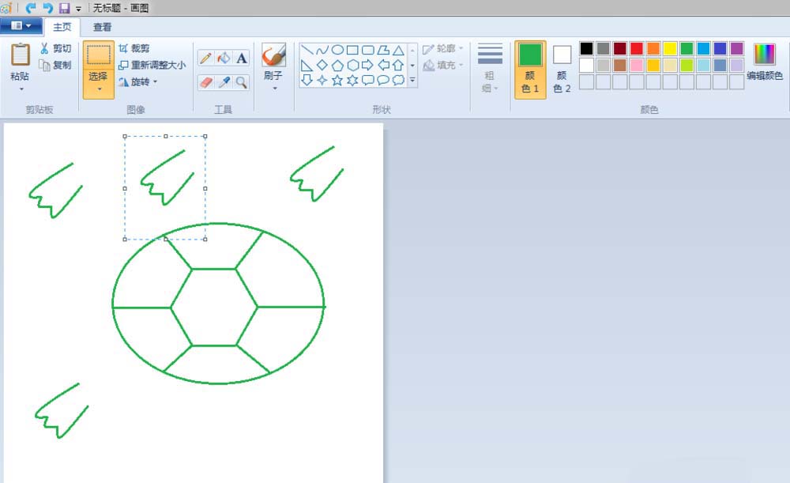Image resolution: width=790 pixels, height=483 pixels.
Task: Pick the Cloud callout shape
Action: pos(398,80)
